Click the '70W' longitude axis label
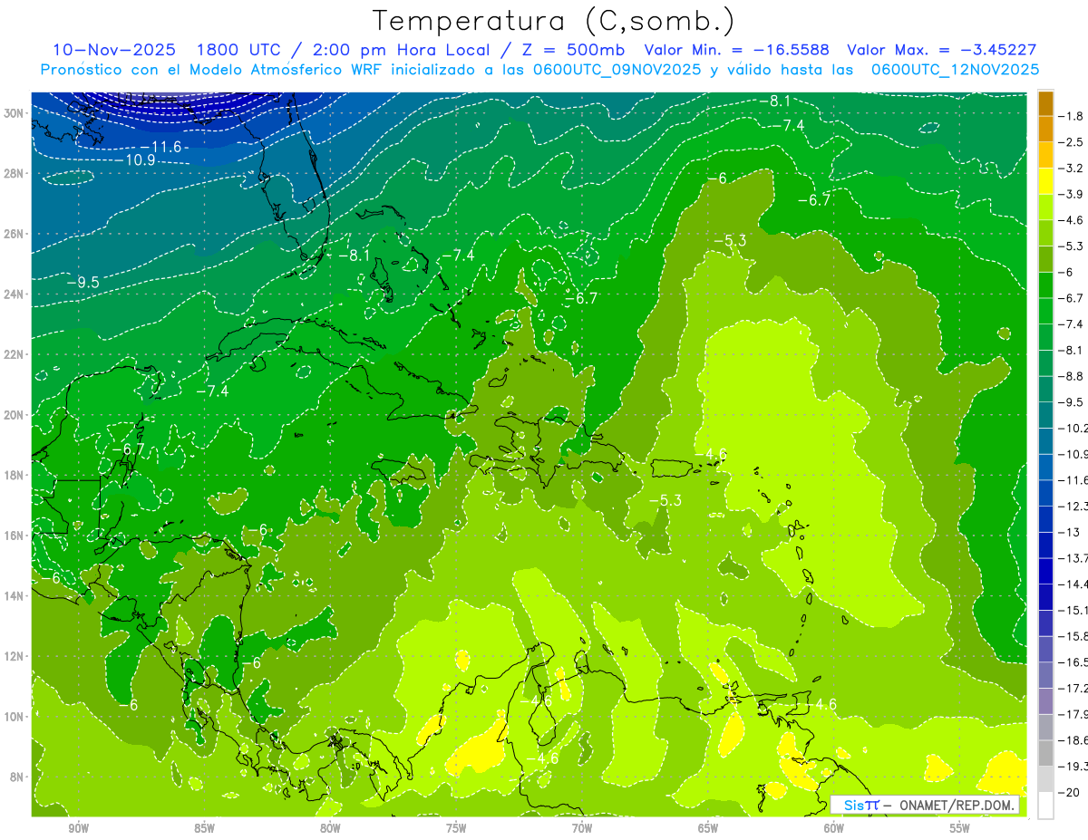The width and height of the screenshot is (1088, 840). (x=582, y=828)
